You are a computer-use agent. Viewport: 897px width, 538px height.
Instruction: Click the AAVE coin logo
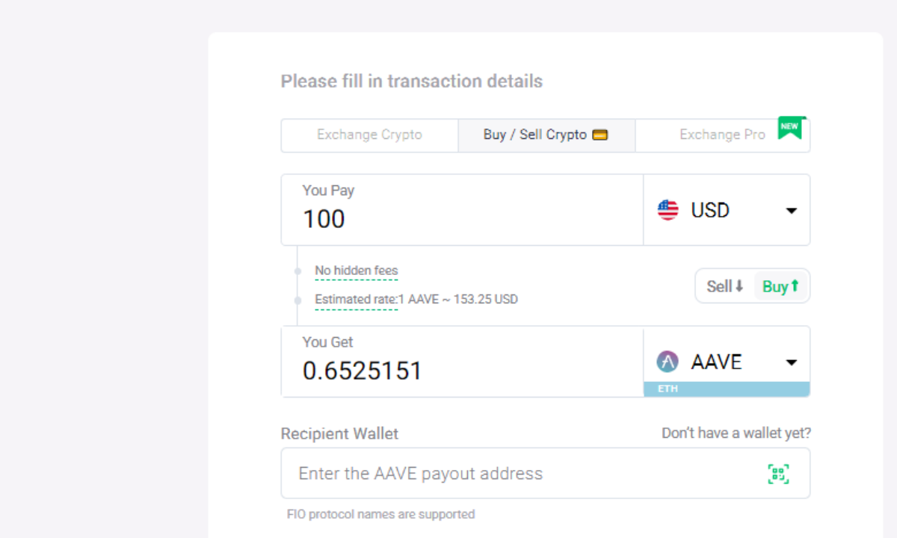click(668, 362)
